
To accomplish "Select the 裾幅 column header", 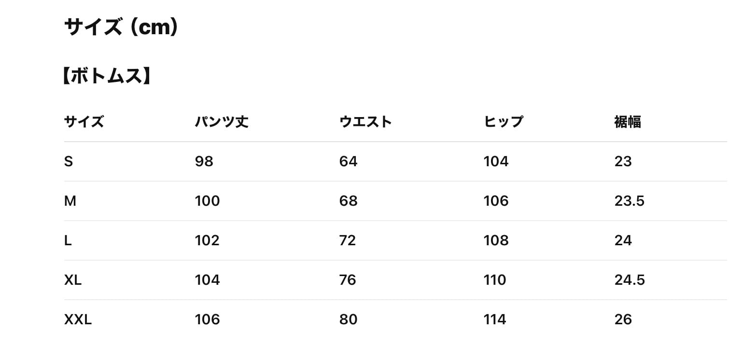I will click(627, 122).
